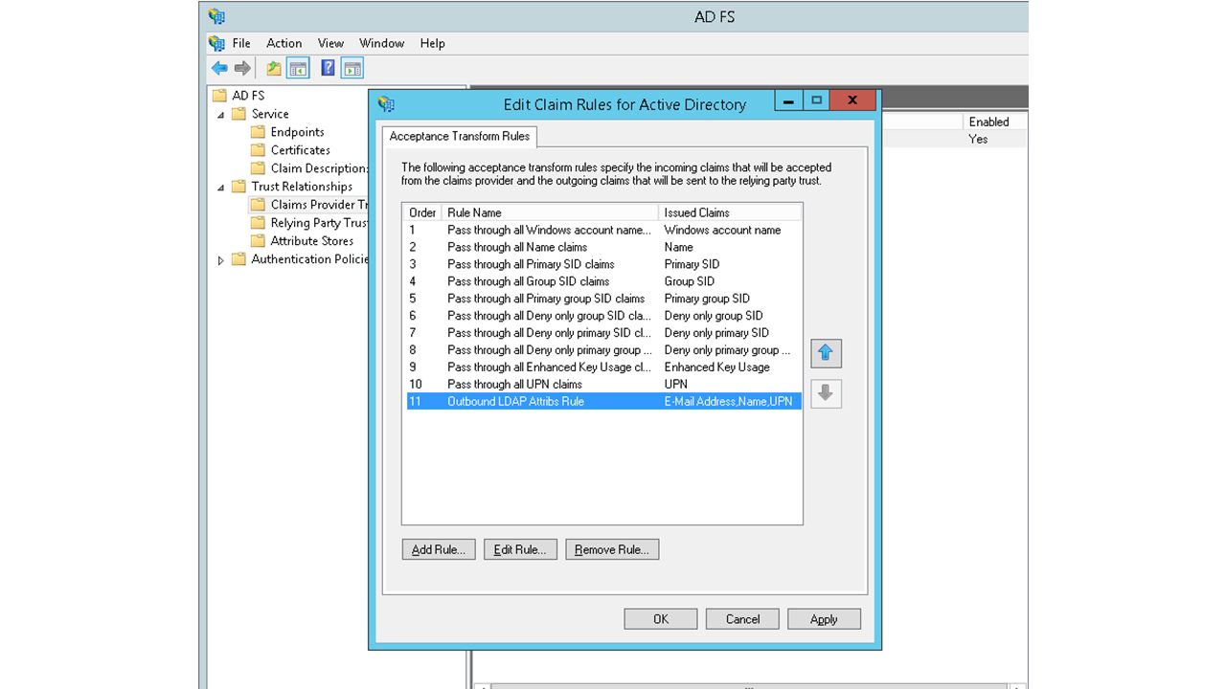This screenshot has width=1226, height=689.
Task: Click the Forward arrow in AD FS toolbar
Action: click(242, 68)
